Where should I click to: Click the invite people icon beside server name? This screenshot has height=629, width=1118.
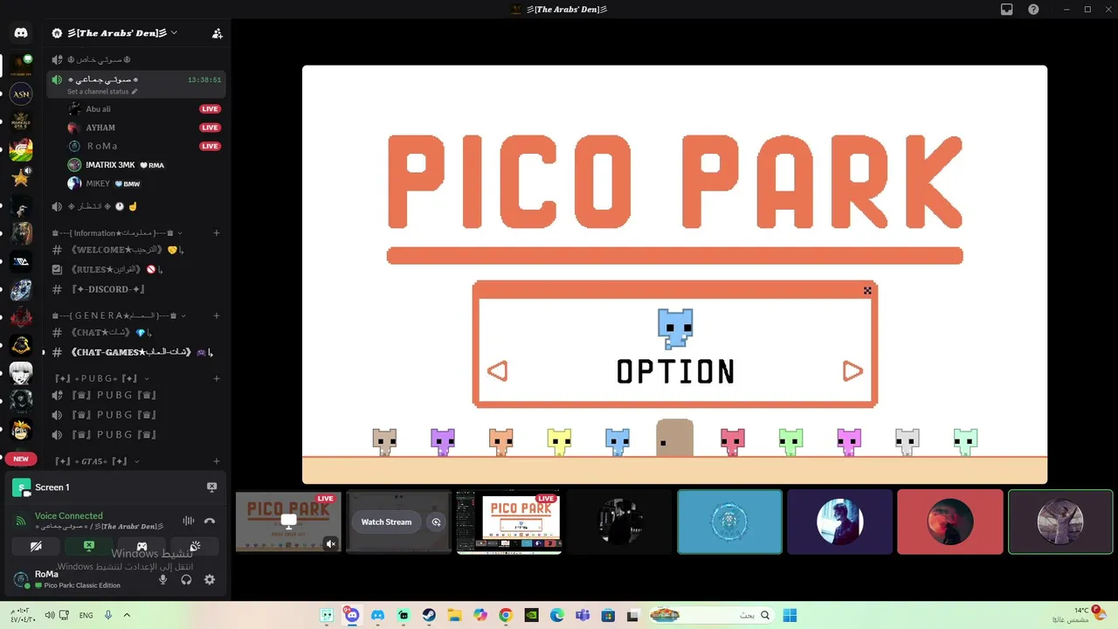click(217, 33)
